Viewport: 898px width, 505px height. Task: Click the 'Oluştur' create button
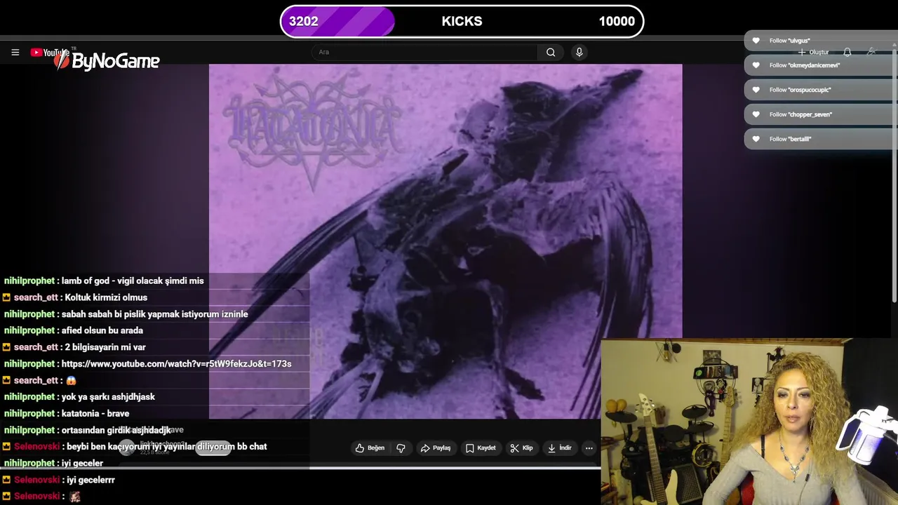click(x=813, y=52)
